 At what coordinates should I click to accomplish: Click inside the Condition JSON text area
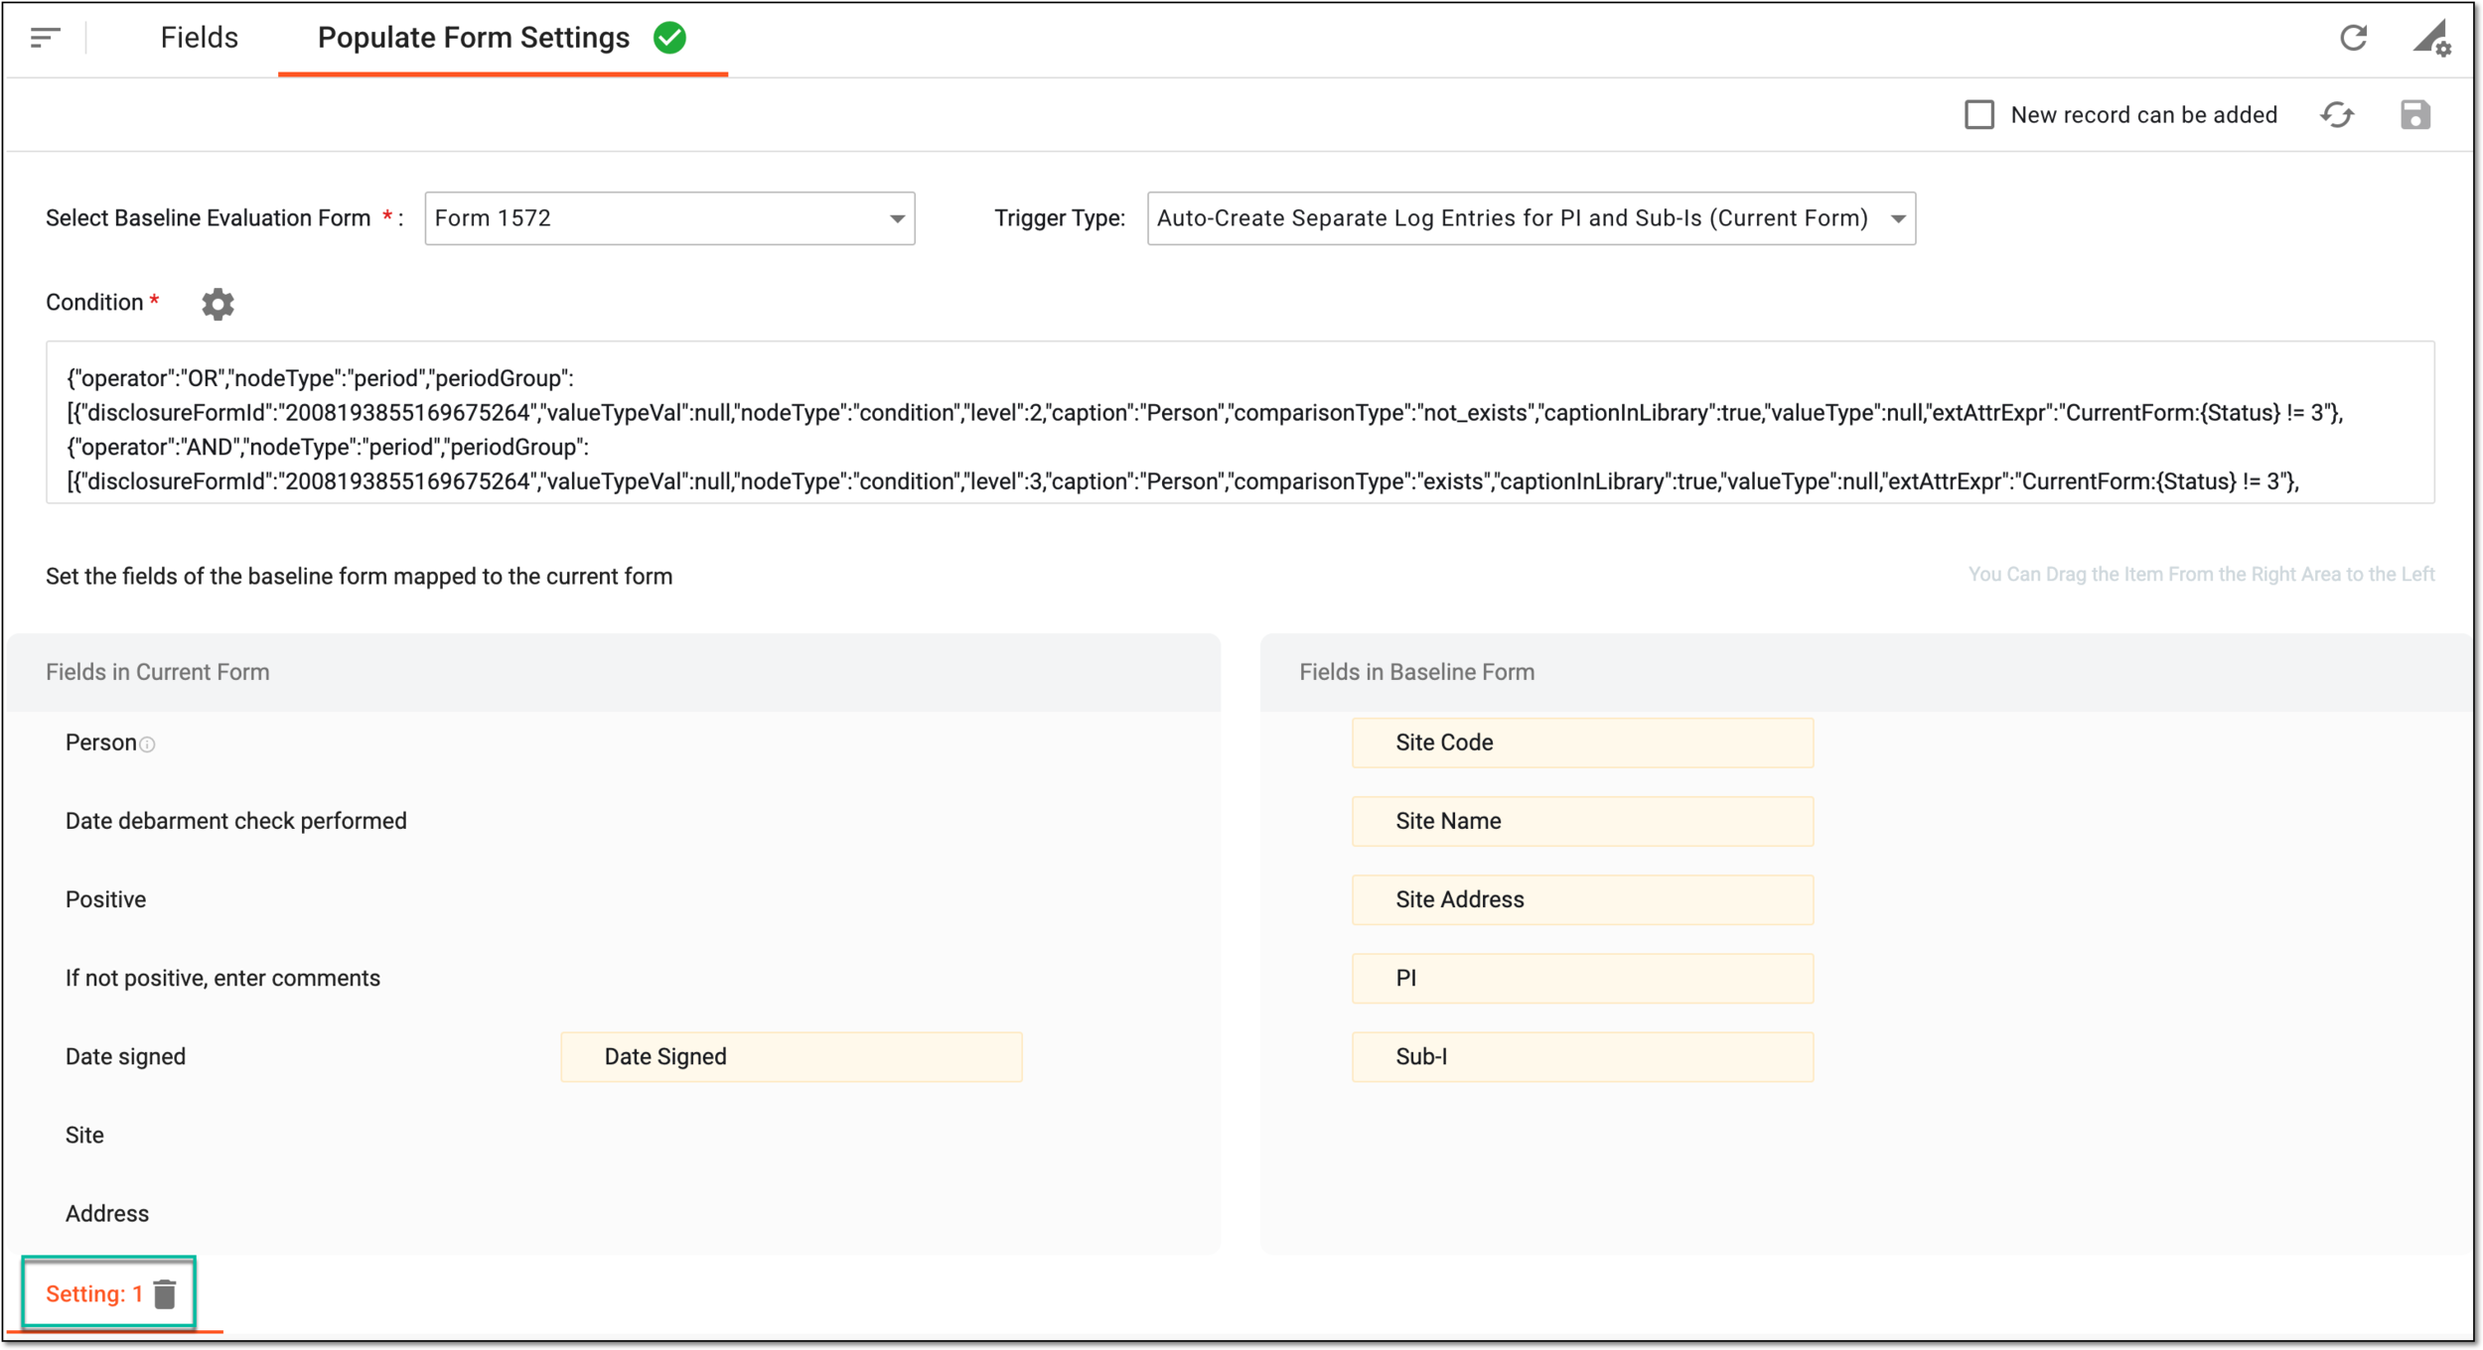pos(1240,423)
